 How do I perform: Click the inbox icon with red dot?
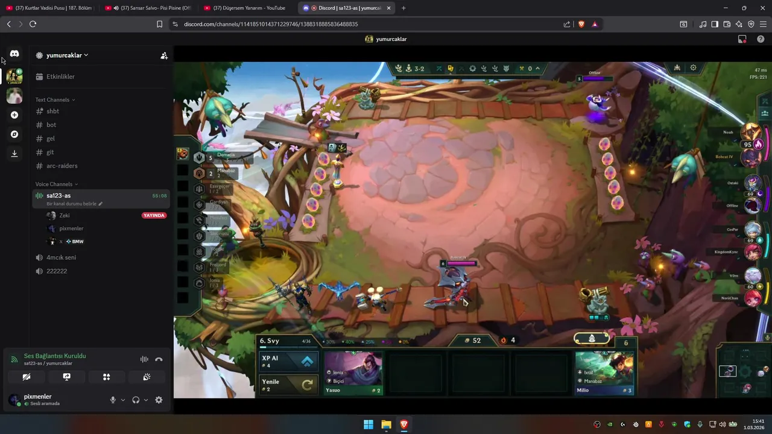(742, 39)
